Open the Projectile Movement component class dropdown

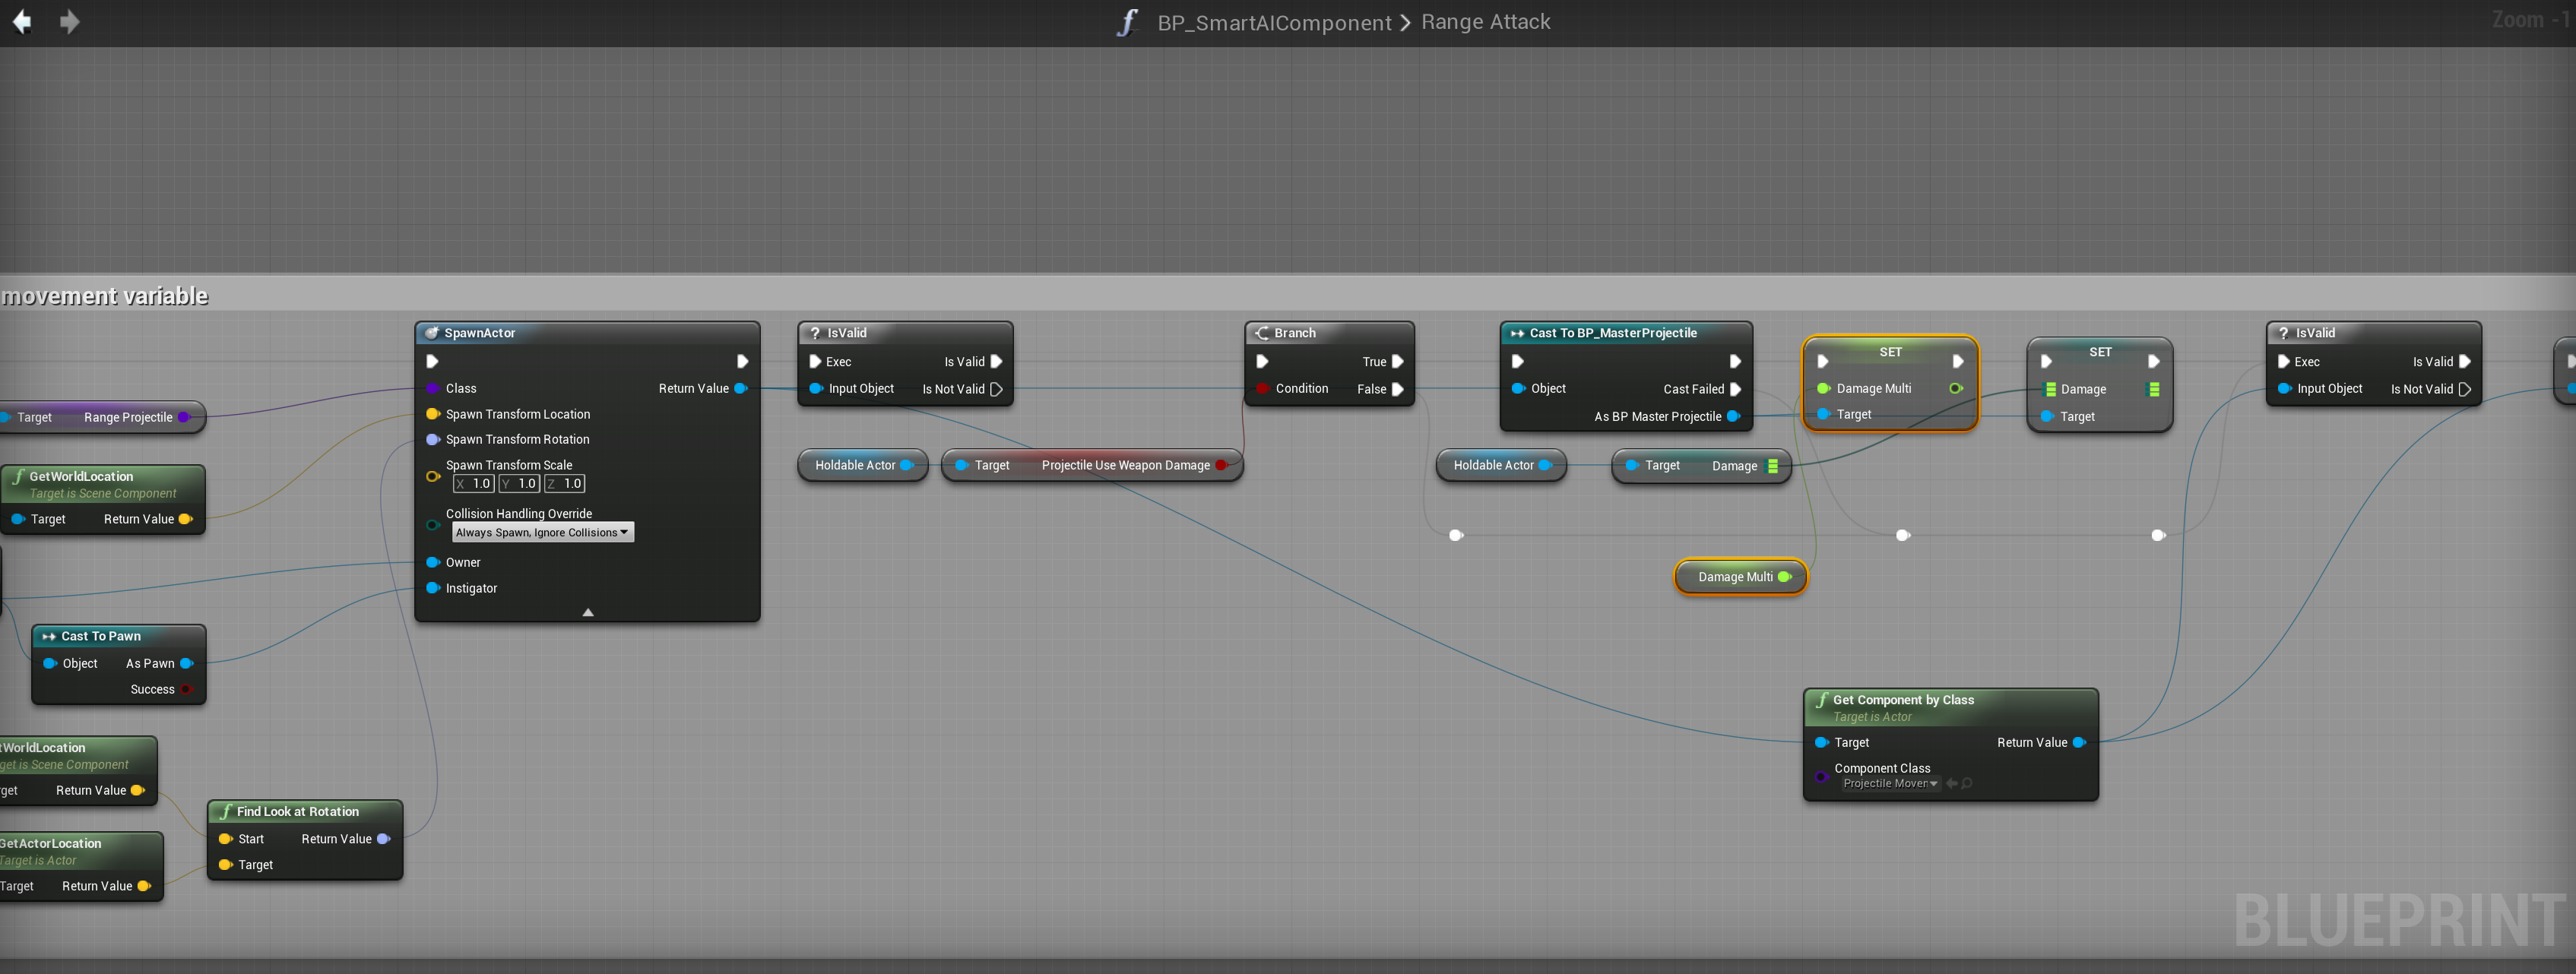[x=1889, y=783]
